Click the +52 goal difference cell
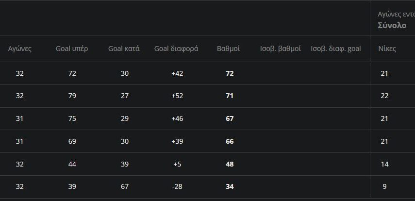The image size is (415, 201). (x=177, y=96)
